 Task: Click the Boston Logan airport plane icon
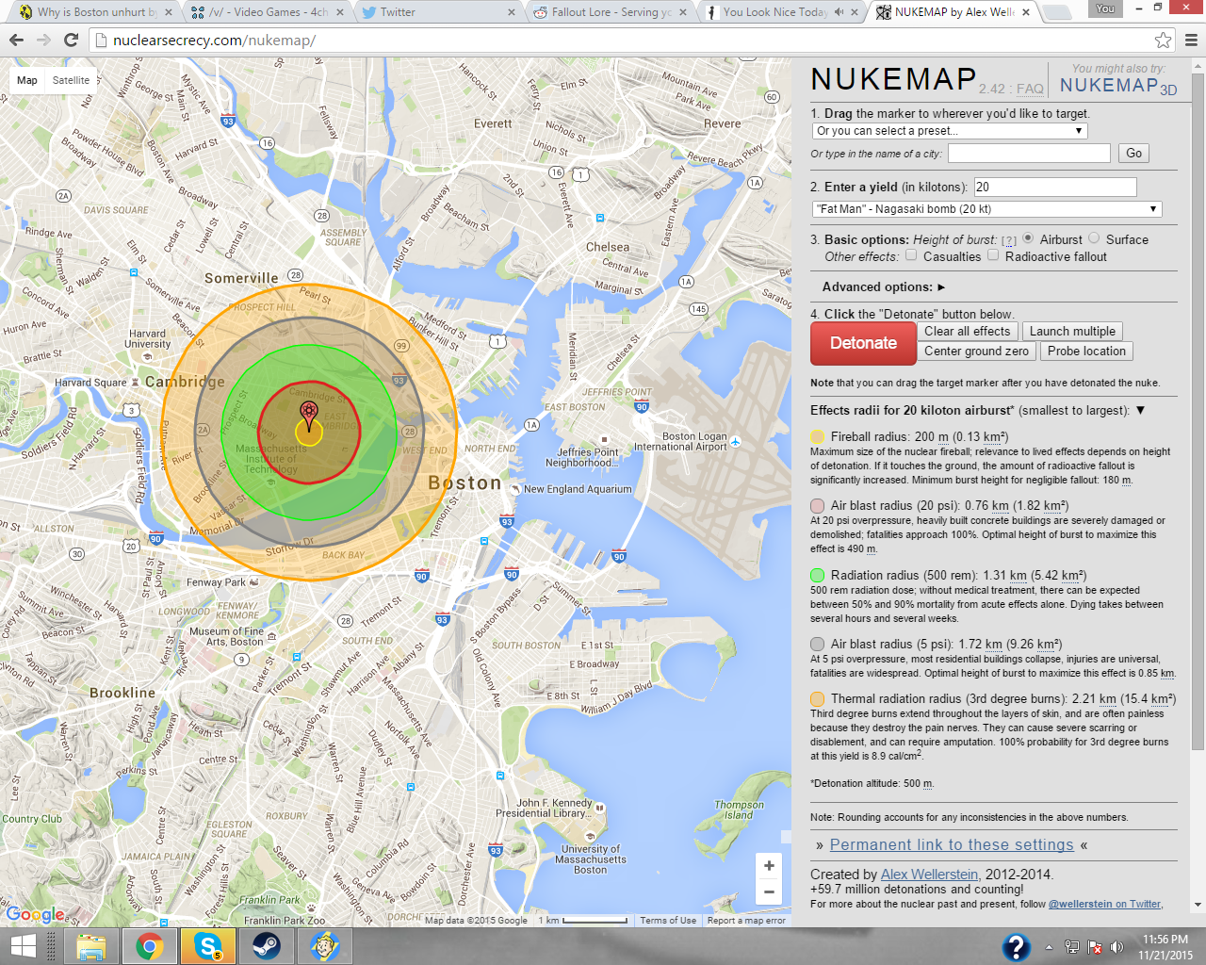735,441
